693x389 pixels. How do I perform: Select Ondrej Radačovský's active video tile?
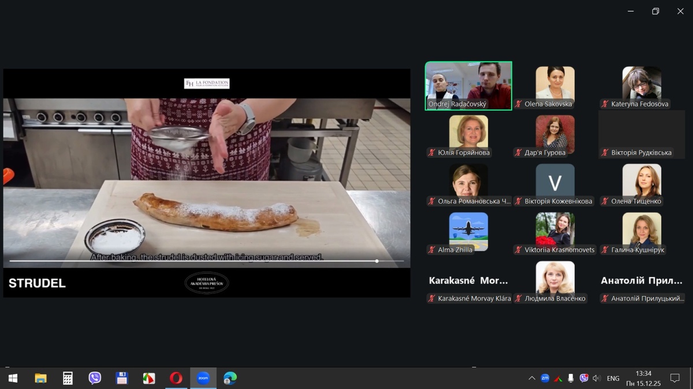(x=468, y=85)
